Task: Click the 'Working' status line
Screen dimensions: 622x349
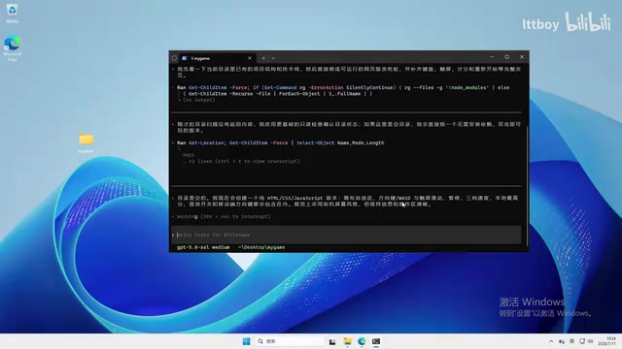Action: (x=224, y=216)
